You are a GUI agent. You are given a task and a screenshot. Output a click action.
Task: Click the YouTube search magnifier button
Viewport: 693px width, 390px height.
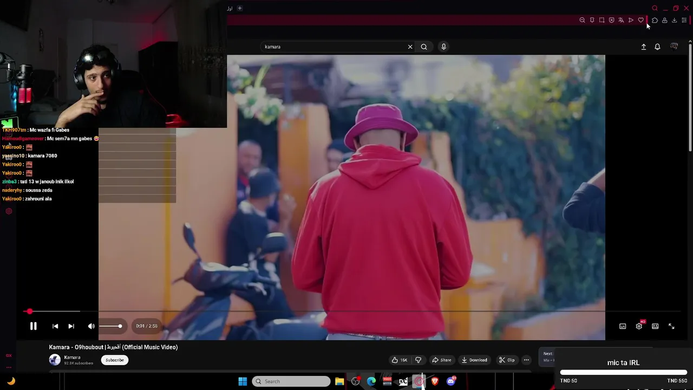click(424, 47)
